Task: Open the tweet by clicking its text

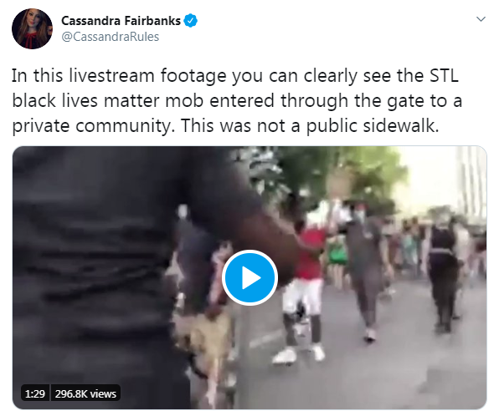Action: coord(237,100)
